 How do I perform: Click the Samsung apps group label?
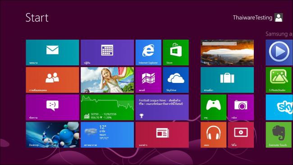pos(279,34)
